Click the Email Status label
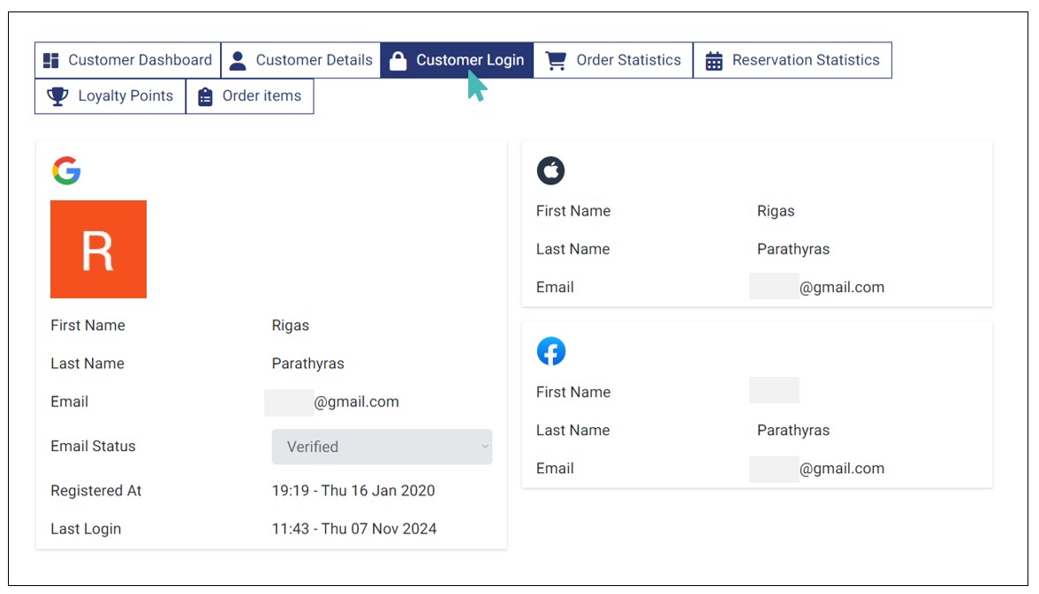 (x=93, y=447)
